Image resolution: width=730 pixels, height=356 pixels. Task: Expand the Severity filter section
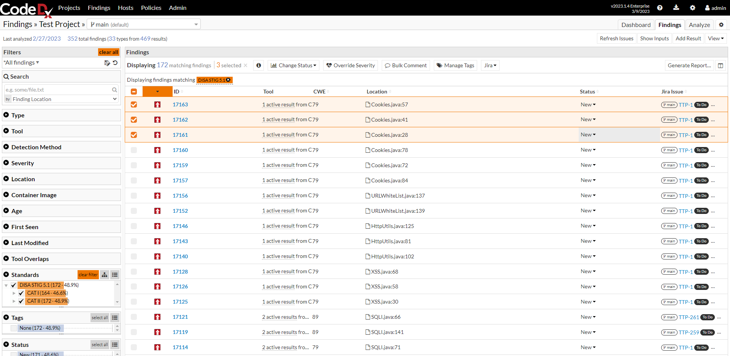pyautogui.click(x=62, y=163)
